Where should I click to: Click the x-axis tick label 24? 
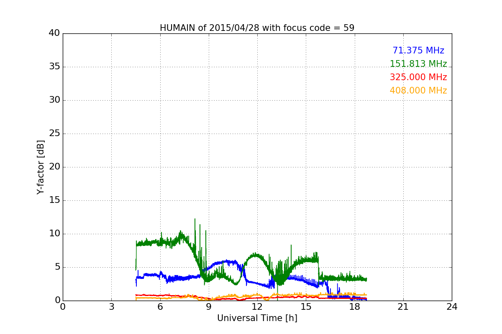click(x=452, y=307)
